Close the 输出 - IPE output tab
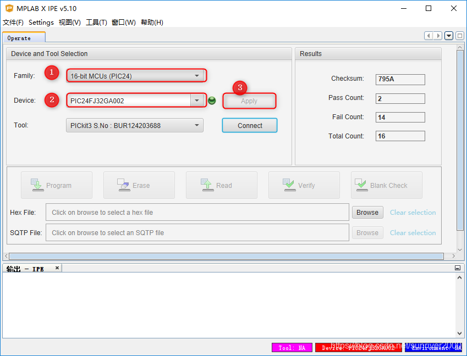This screenshot has height=356, width=467. [x=57, y=268]
